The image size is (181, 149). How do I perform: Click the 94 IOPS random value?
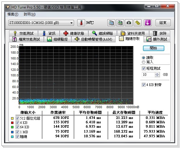coord(62,136)
